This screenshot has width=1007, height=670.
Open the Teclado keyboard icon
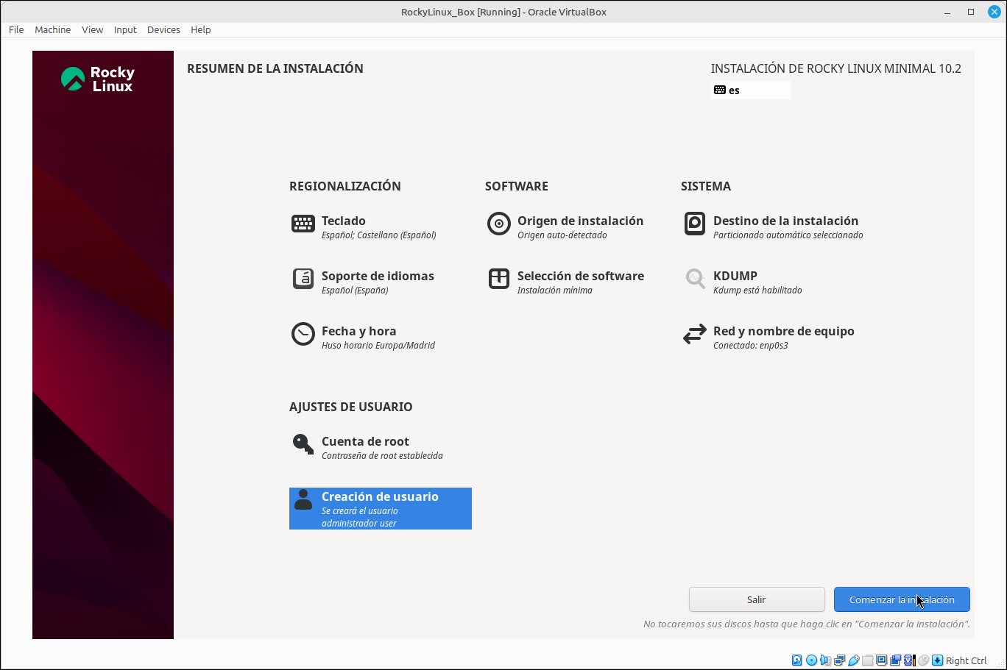(303, 224)
